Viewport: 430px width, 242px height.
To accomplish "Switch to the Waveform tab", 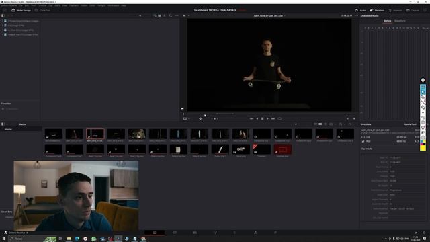I will [400, 21].
